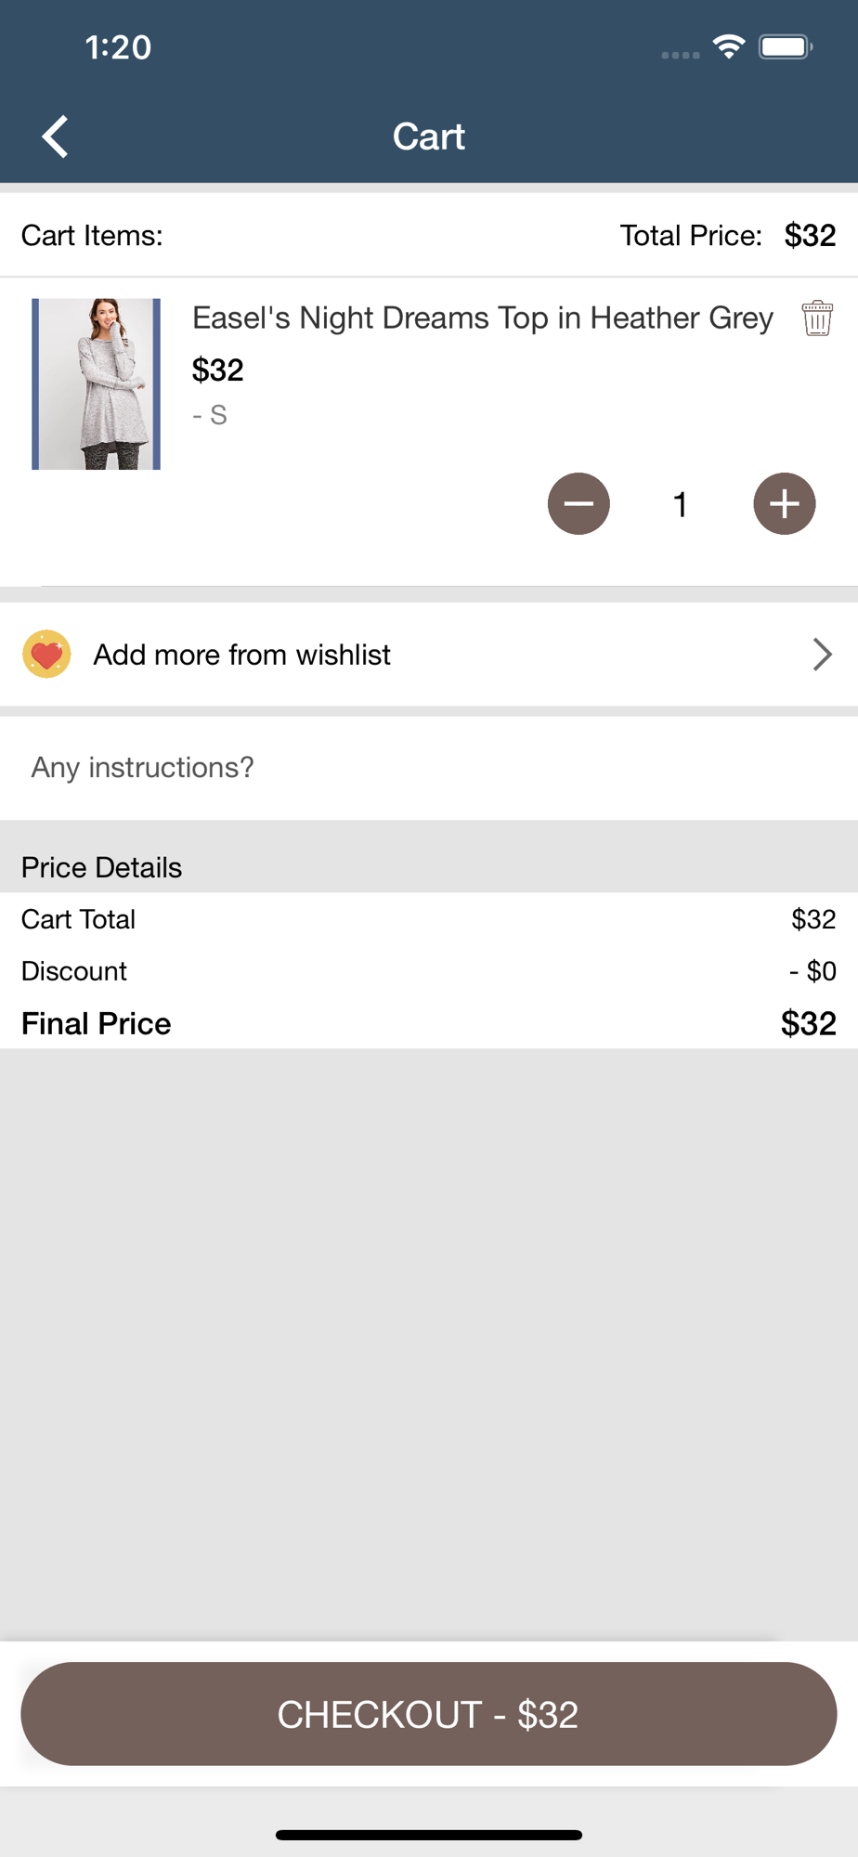Tap the Final Price amount

click(808, 1023)
